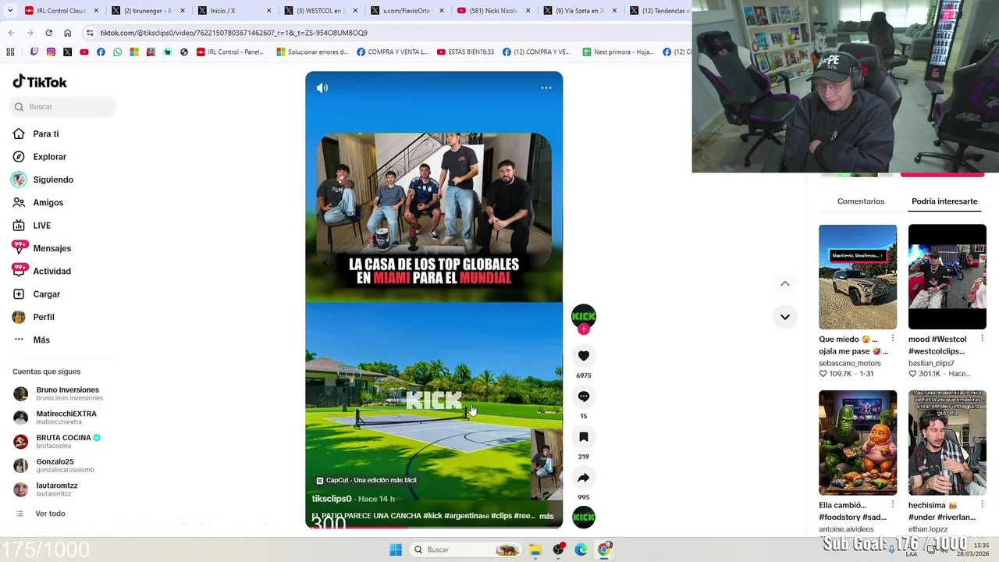Share the video using the arrow icon
The width and height of the screenshot is (999, 562).
584,478
